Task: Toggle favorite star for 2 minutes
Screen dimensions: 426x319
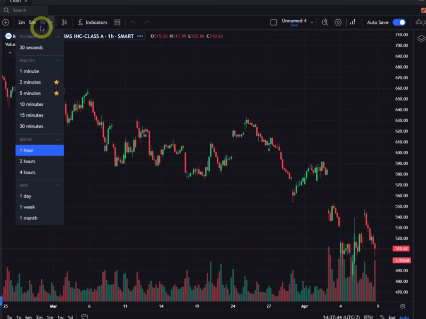Action: (56, 82)
